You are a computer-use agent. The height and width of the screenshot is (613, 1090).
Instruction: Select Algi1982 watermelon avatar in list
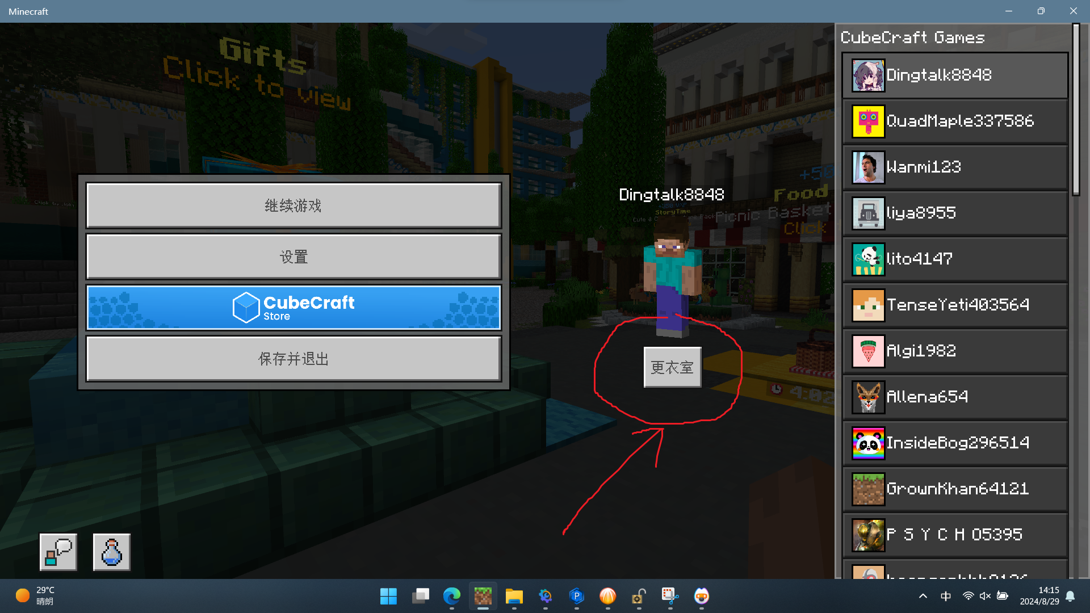868,351
